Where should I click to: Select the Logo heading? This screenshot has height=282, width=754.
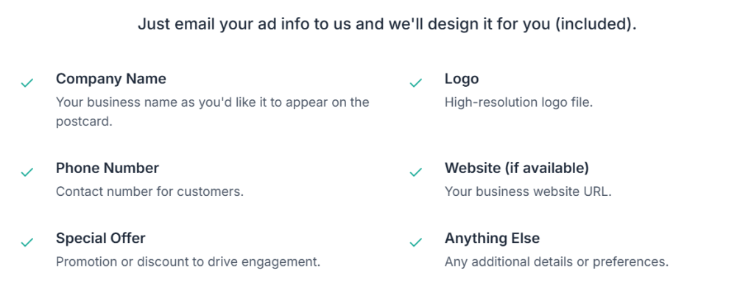pyautogui.click(x=462, y=79)
